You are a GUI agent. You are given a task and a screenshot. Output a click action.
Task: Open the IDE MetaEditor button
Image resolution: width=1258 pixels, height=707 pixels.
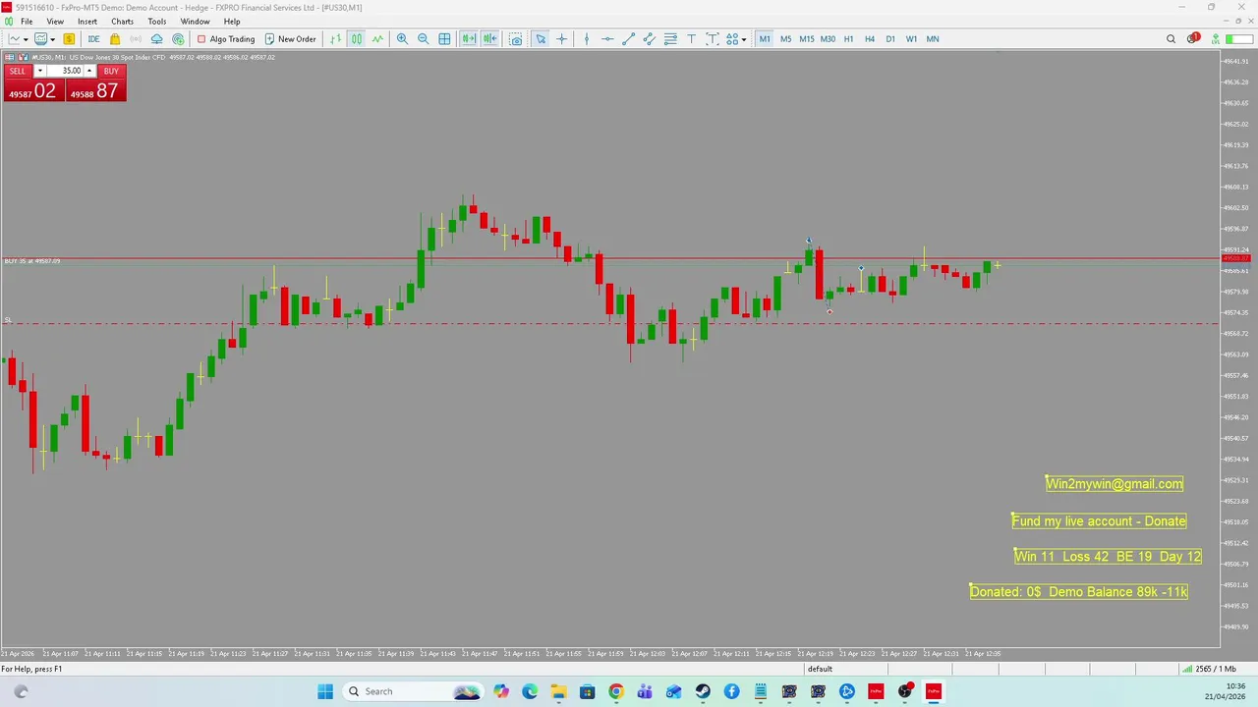(93, 39)
